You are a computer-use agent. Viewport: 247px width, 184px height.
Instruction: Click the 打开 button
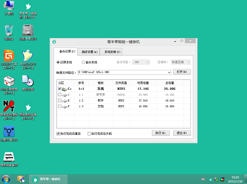tap(182, 72)
